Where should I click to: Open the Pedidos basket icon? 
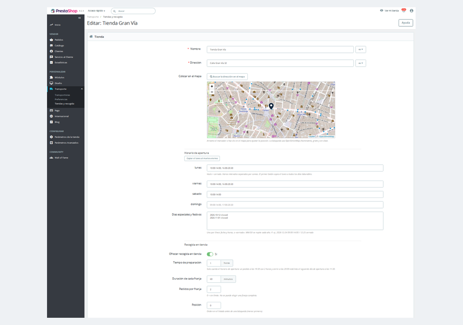point(51,40)
